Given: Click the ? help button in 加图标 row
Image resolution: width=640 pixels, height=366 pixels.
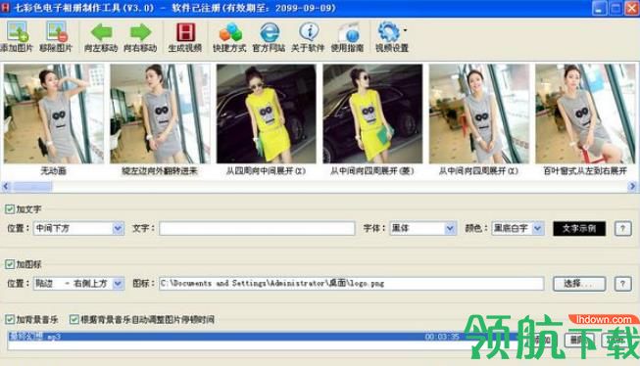Looking at the screenshot, I should click(x=623, y=284).
